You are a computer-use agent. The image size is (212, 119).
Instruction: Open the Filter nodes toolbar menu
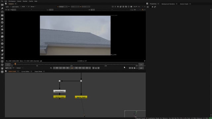tap(2, 22)
